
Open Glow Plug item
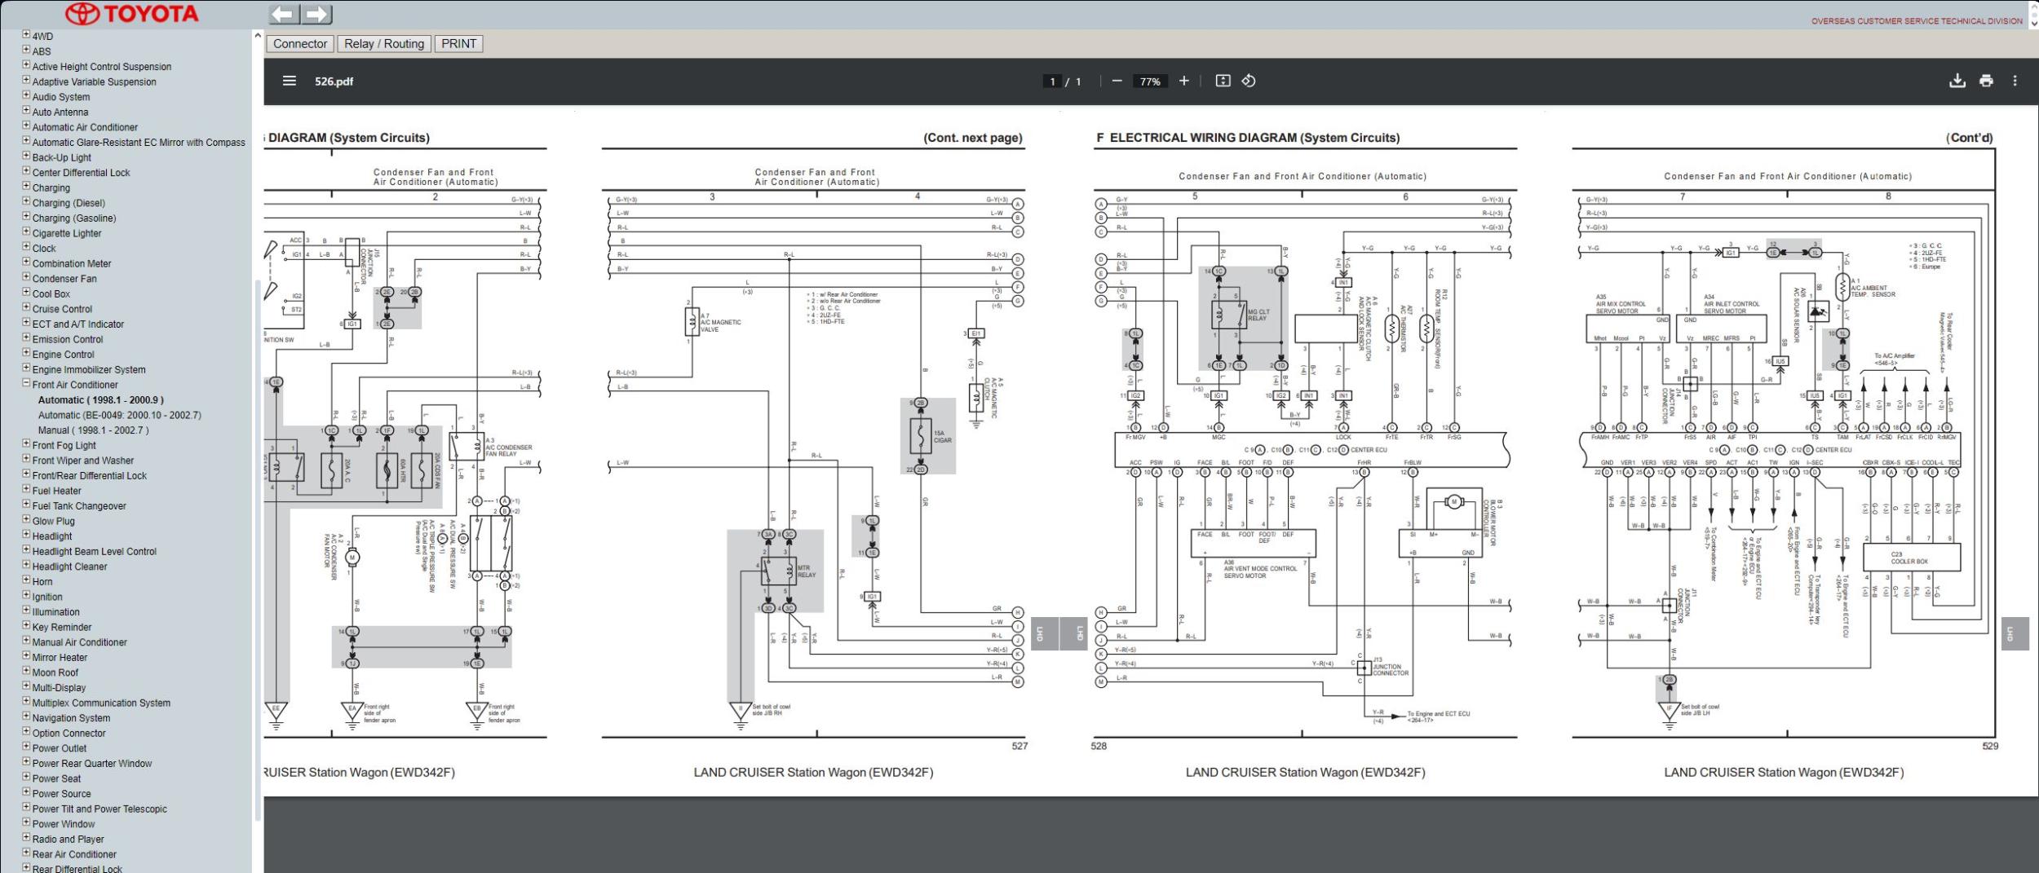(x=53, y=522)
